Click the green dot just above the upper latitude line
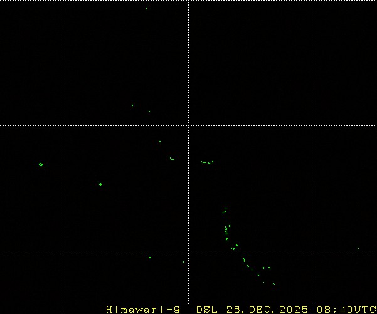Image resolution: width=377 pixels, height=314 pixels. coord(132,105)
